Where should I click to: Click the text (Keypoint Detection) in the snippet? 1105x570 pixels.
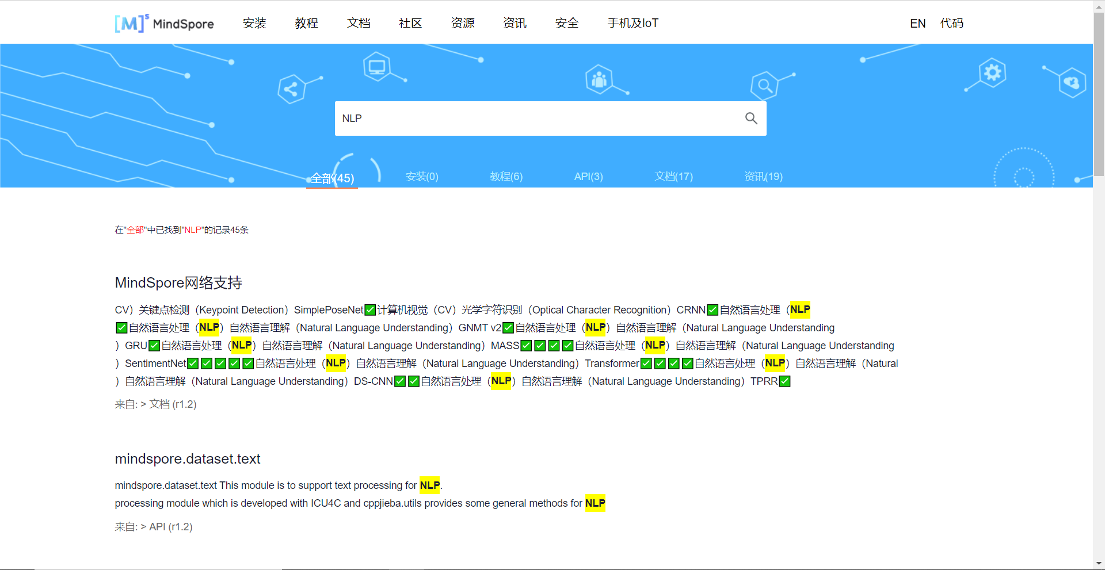242,310
